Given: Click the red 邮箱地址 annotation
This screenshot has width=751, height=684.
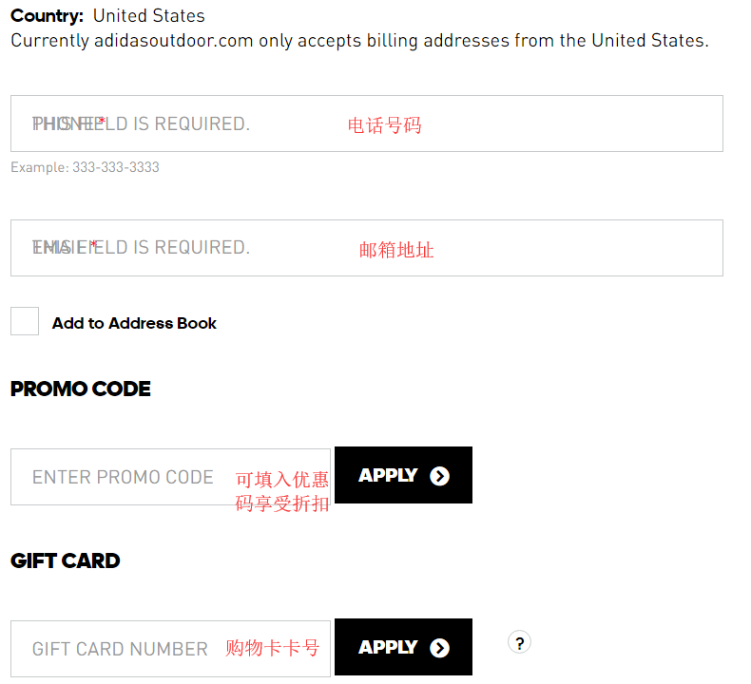Looking at the screenshot, I should [x=396, y=250].
